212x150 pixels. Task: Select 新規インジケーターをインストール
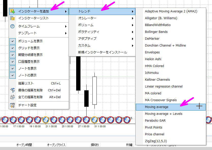coord(102,52)
